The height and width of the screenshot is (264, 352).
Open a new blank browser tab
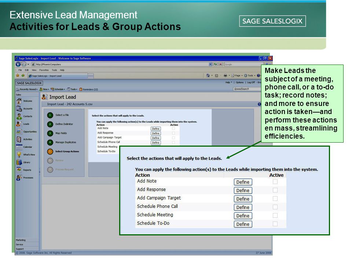pyautogui.click(x=91, y=76)
